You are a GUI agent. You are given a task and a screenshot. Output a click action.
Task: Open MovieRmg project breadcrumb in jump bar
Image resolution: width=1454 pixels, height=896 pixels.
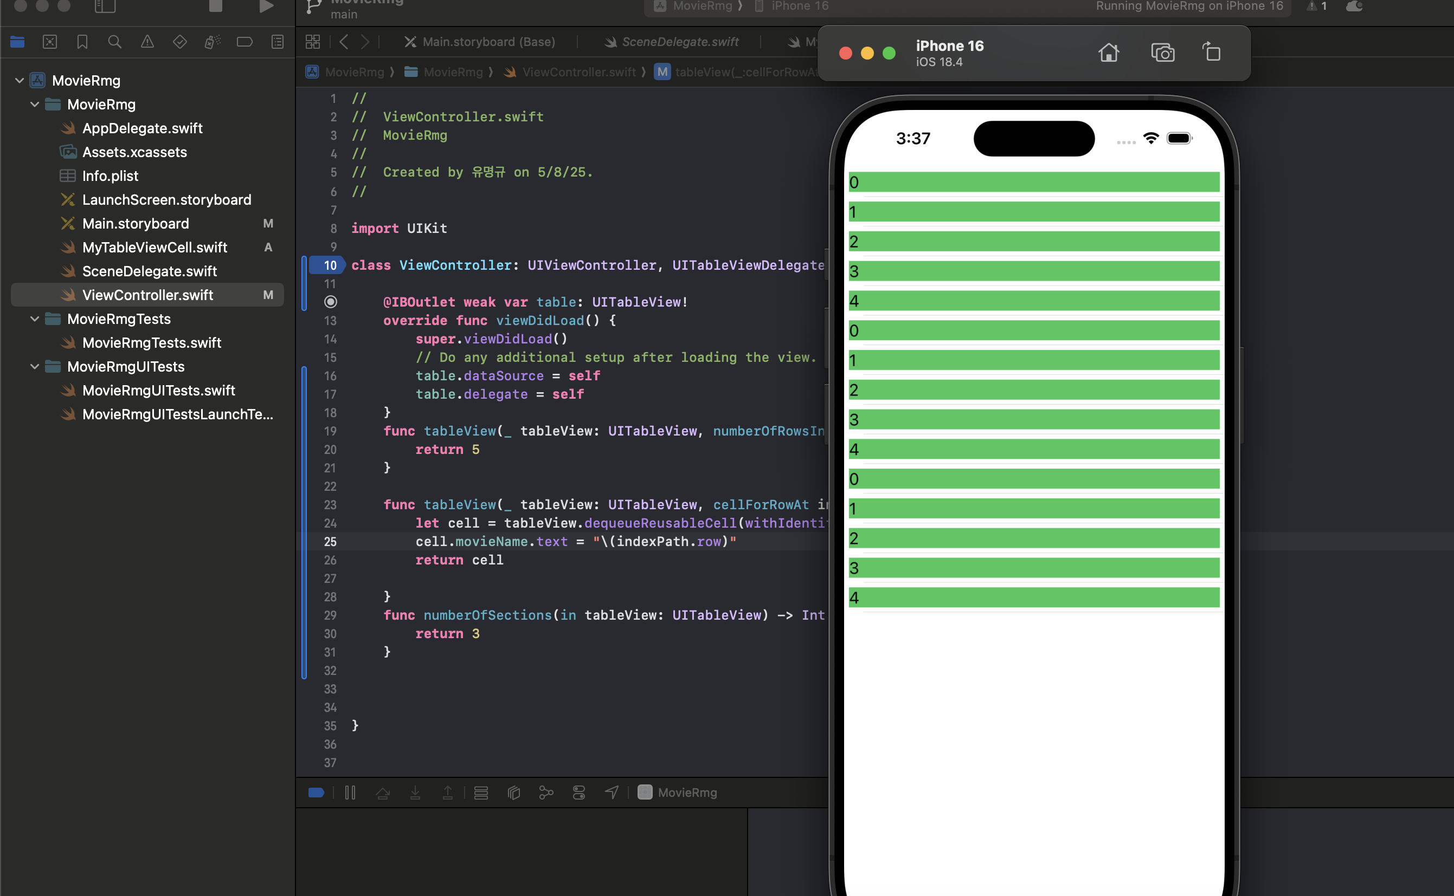click(x=344, y=72)
